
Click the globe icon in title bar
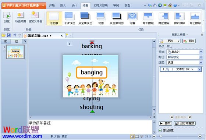tap(160, 6)
